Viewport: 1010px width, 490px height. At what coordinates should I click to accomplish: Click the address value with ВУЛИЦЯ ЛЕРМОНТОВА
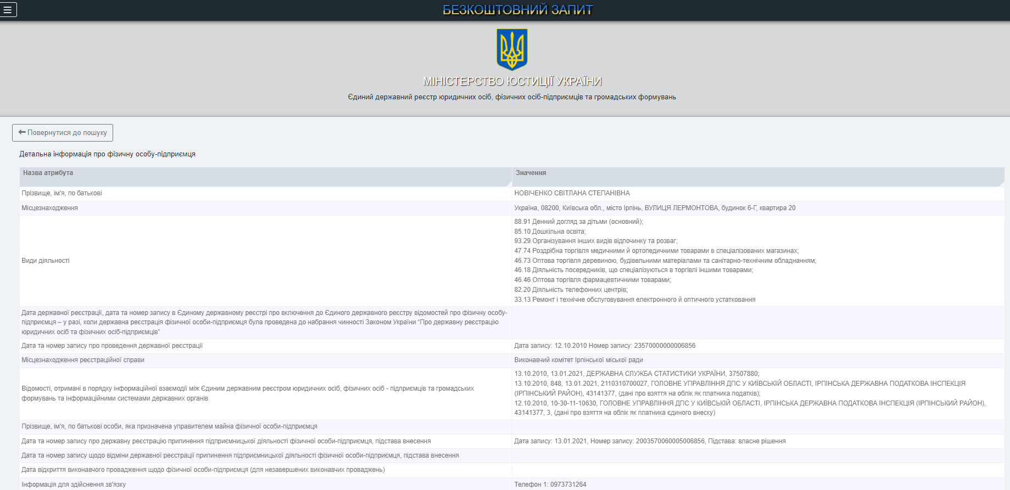click(655, 208)
